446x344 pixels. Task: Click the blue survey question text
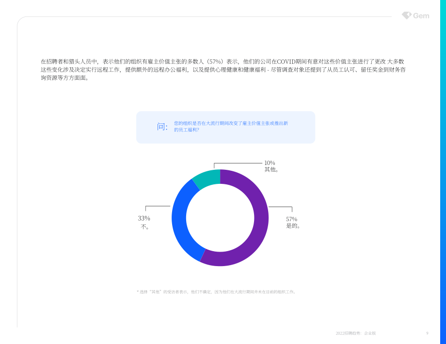tap(231, 126)
